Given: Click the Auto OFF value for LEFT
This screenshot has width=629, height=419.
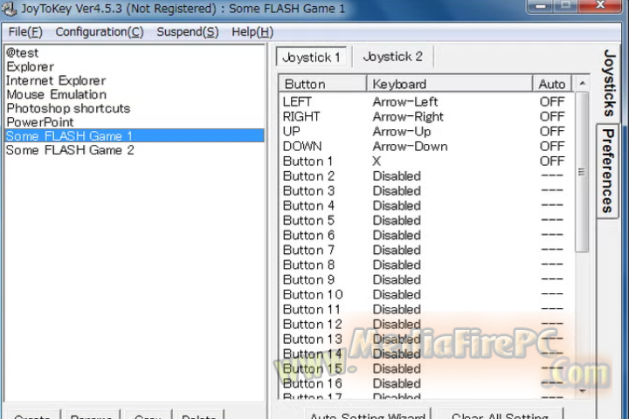Looking at the screenshot, I should point(552,102).
